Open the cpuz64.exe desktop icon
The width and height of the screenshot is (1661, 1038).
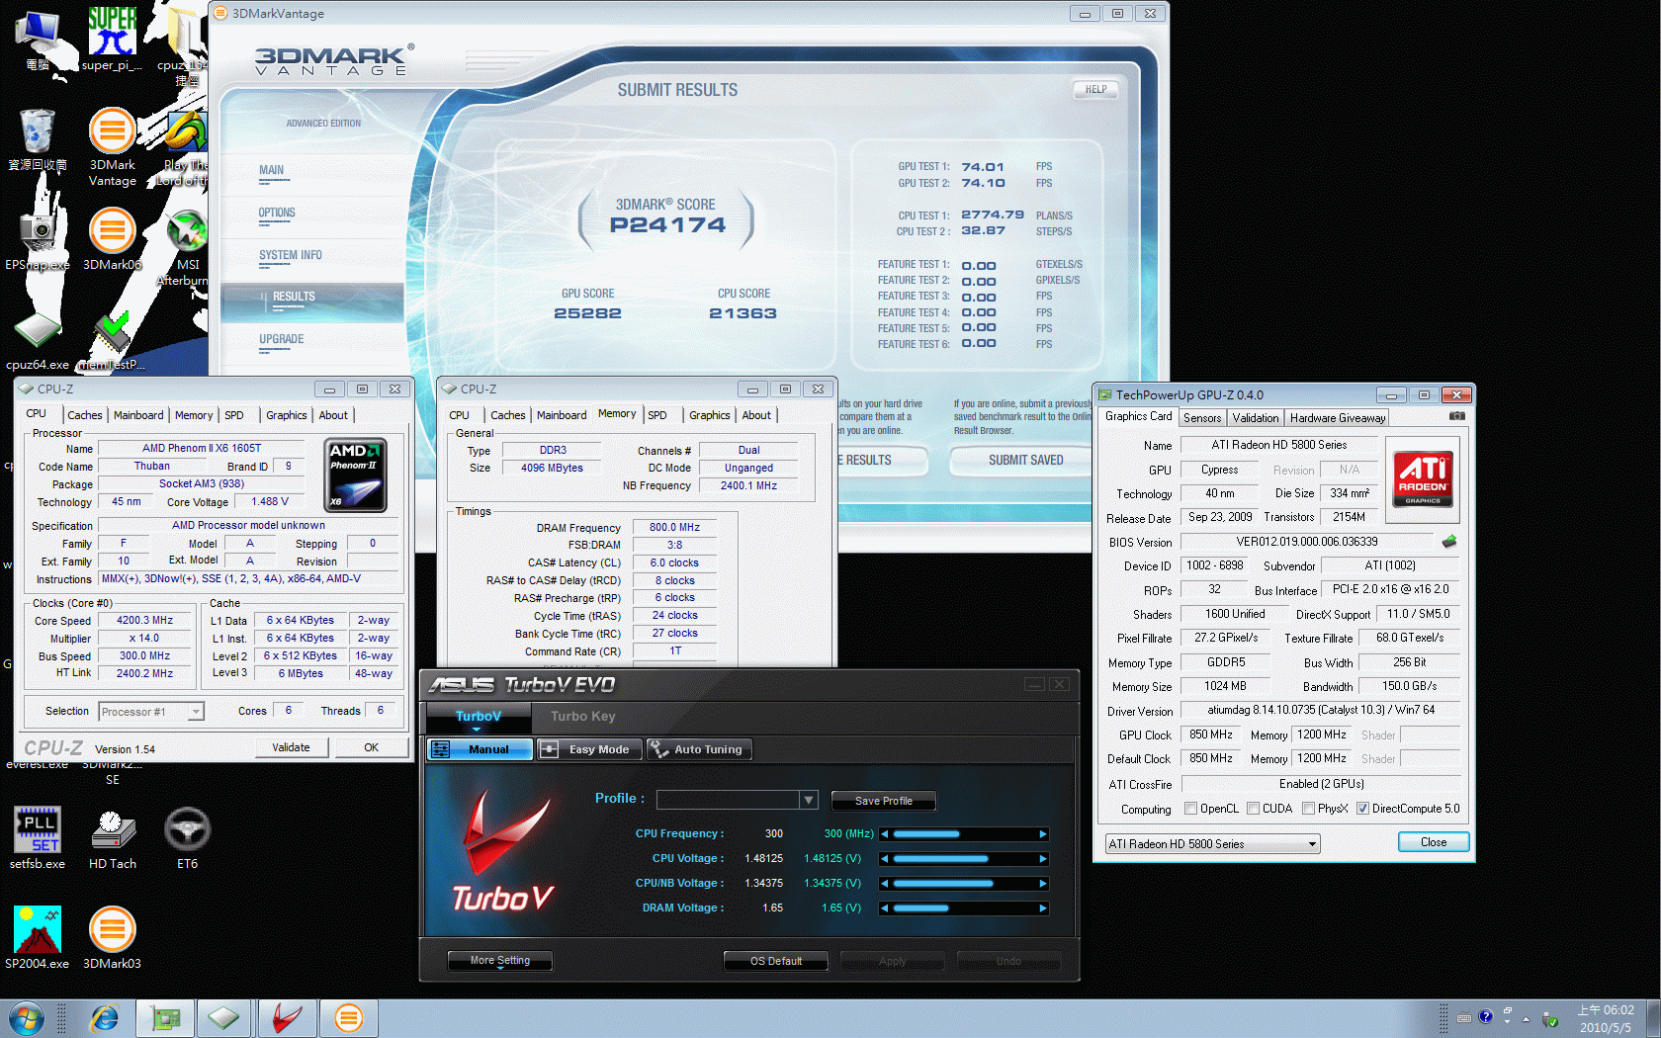(38, 339)
